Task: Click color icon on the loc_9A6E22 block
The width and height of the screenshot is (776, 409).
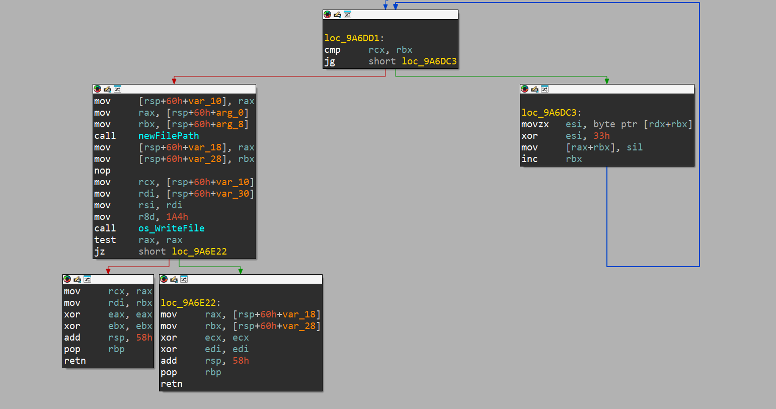Action: coord(164,279)
